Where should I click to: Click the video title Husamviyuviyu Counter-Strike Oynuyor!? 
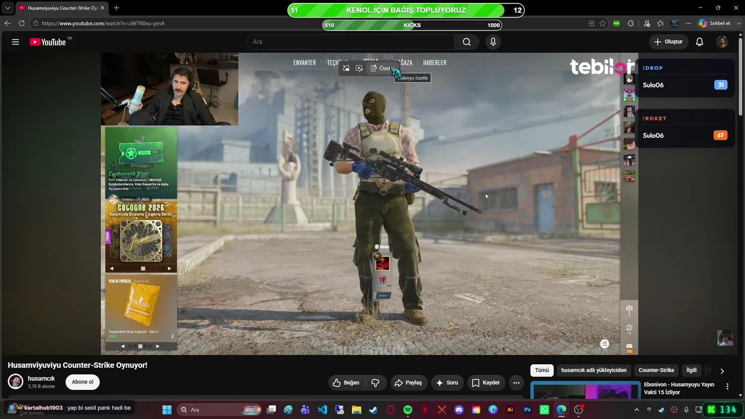[77, 365]
